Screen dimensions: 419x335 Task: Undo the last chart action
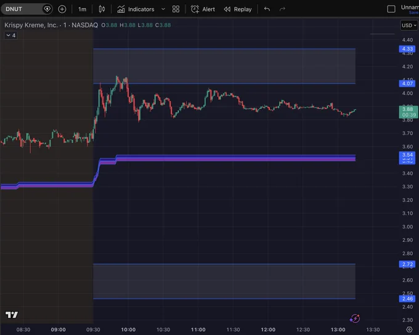click(267, 9)
